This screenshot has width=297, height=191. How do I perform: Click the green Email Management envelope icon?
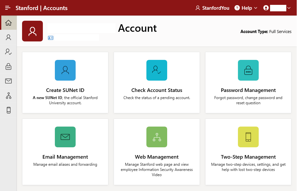65,137
